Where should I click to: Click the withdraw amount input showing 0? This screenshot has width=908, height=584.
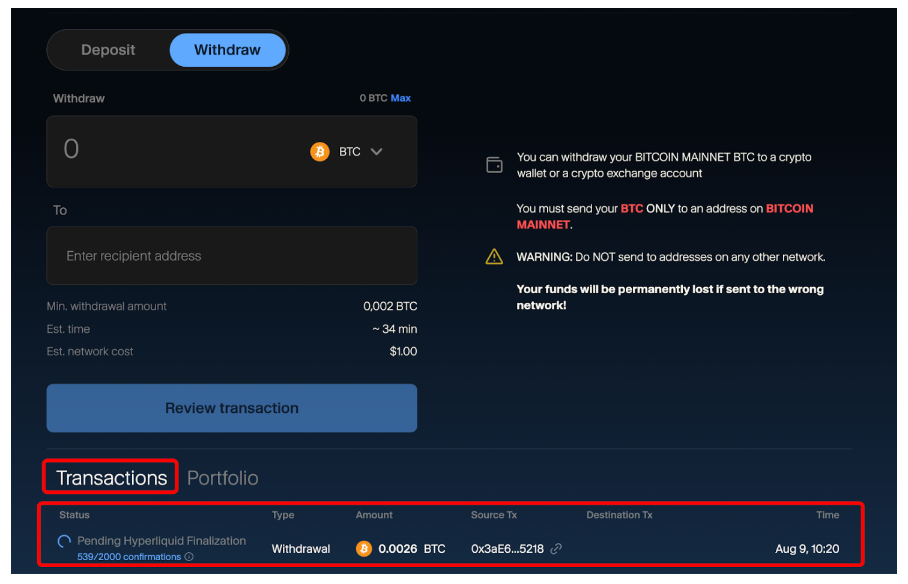(x=180, y=150)
